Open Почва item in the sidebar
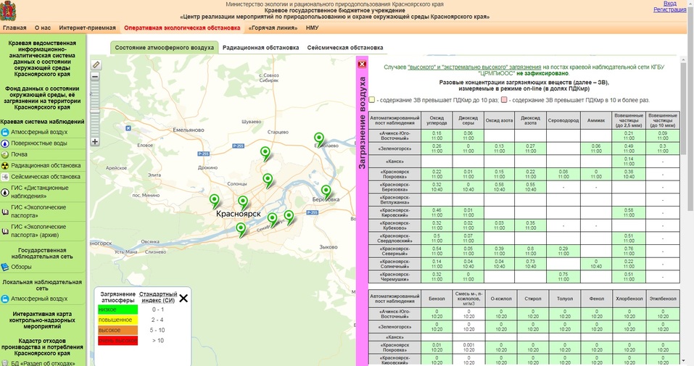The image size is (694, 366). point(19,154)
